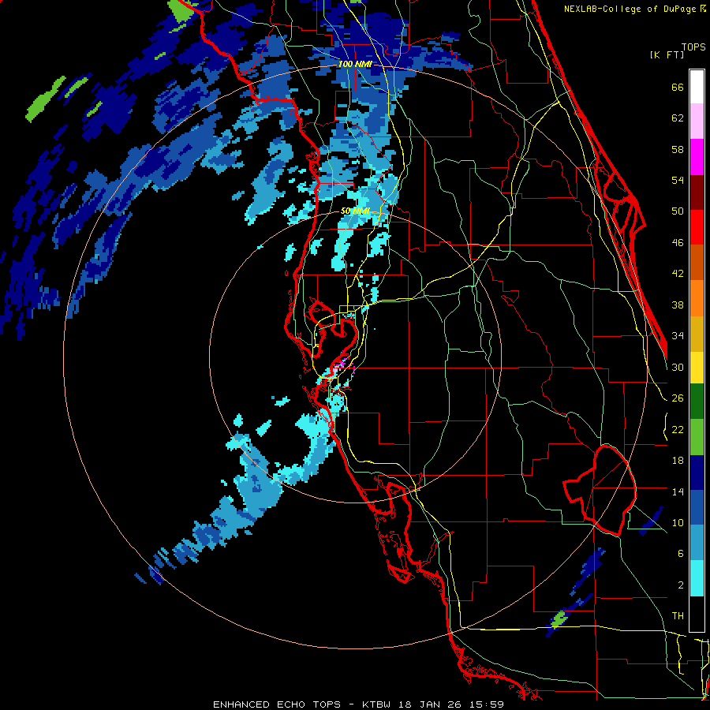Click the legend value 22

(678, 429)
